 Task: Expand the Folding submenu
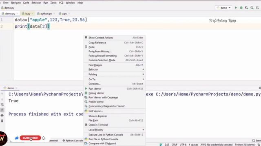pyautogui.click(x=114, y=74)
